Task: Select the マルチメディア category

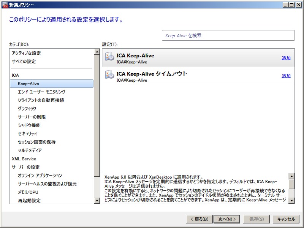Action: [x=30, y=150]
